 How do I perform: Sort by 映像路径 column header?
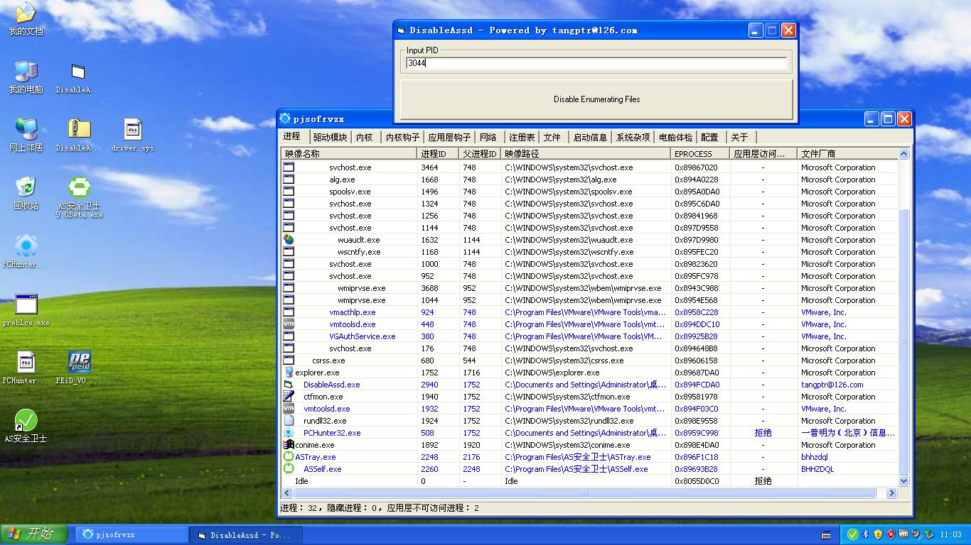click(585, 153)
